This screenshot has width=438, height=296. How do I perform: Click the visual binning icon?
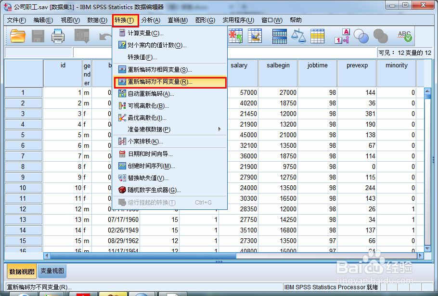coord(122,105)
